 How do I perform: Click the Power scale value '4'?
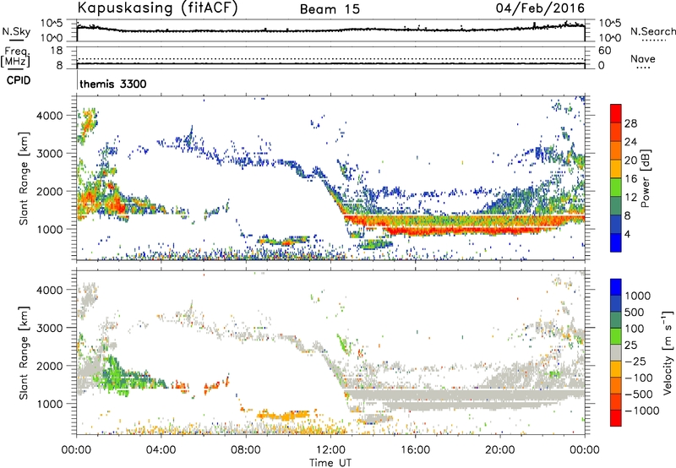coord(627,234)
